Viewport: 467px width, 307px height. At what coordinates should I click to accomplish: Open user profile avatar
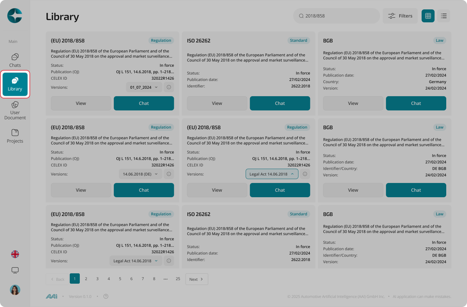pyautogui.click(x=15, y=290)
